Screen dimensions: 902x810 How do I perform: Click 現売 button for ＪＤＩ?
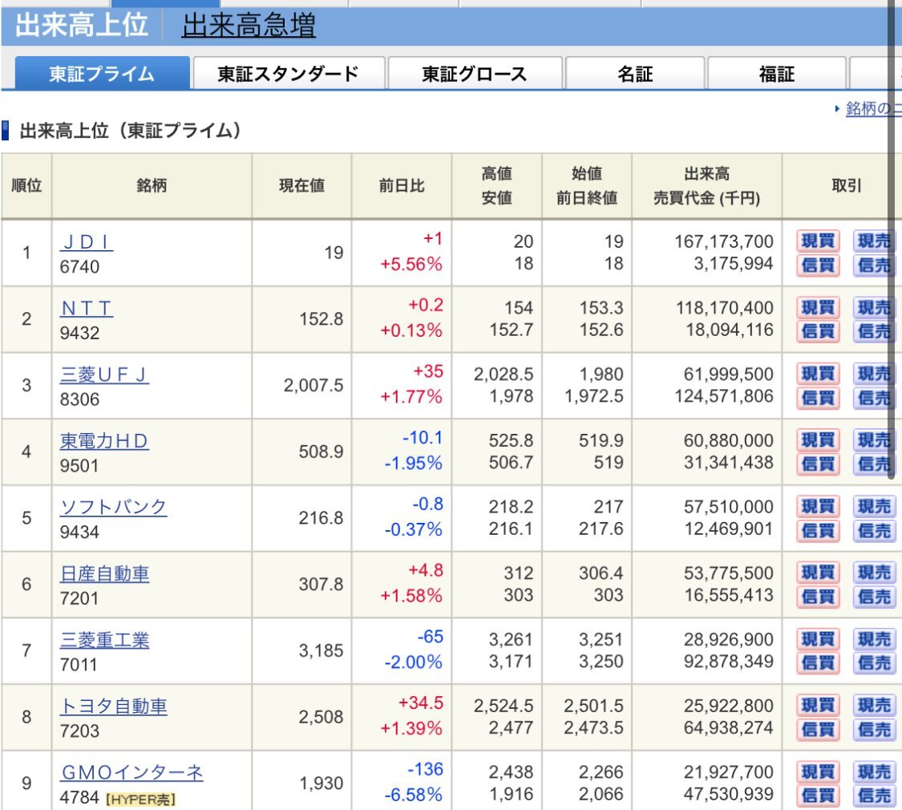[874, 241]
